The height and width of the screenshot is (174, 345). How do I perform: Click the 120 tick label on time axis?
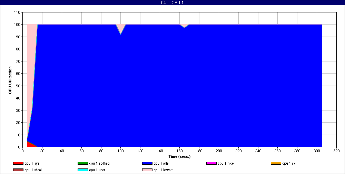[140, 151]
